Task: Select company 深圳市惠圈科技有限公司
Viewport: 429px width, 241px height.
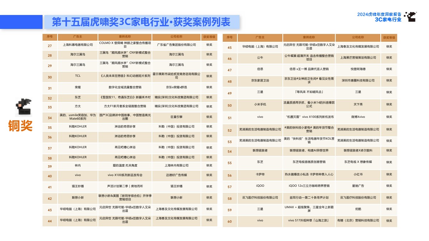Action: 358,81
